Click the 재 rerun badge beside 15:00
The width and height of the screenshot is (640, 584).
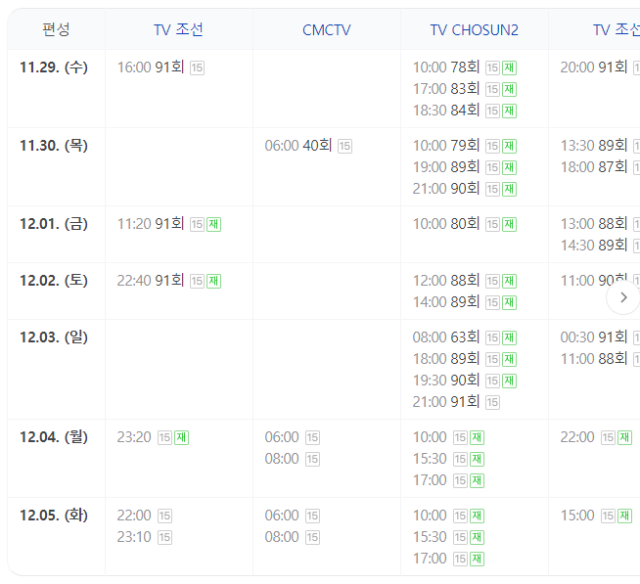tap(625, 517)
